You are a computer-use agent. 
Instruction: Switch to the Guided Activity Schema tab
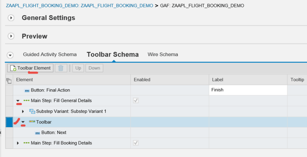click(x=50, y=55)
